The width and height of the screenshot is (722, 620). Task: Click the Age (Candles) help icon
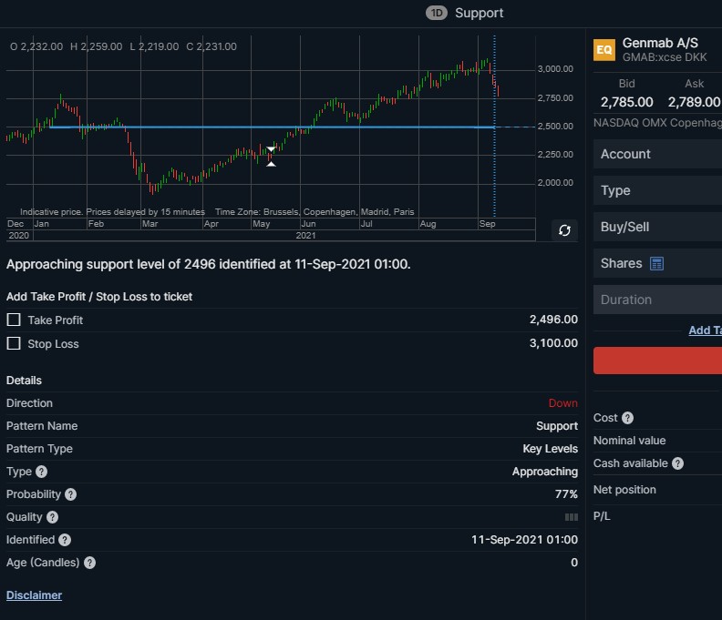point(89,563)
